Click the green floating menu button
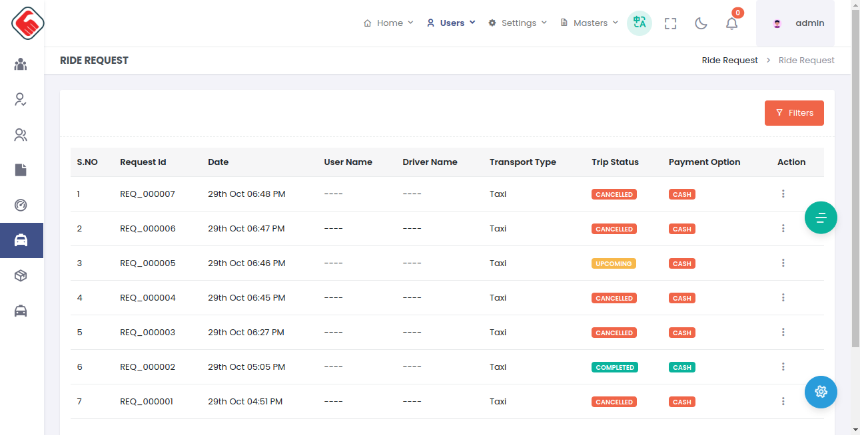The height and width of the screenshot is (435, 860). tap(821, 217)
